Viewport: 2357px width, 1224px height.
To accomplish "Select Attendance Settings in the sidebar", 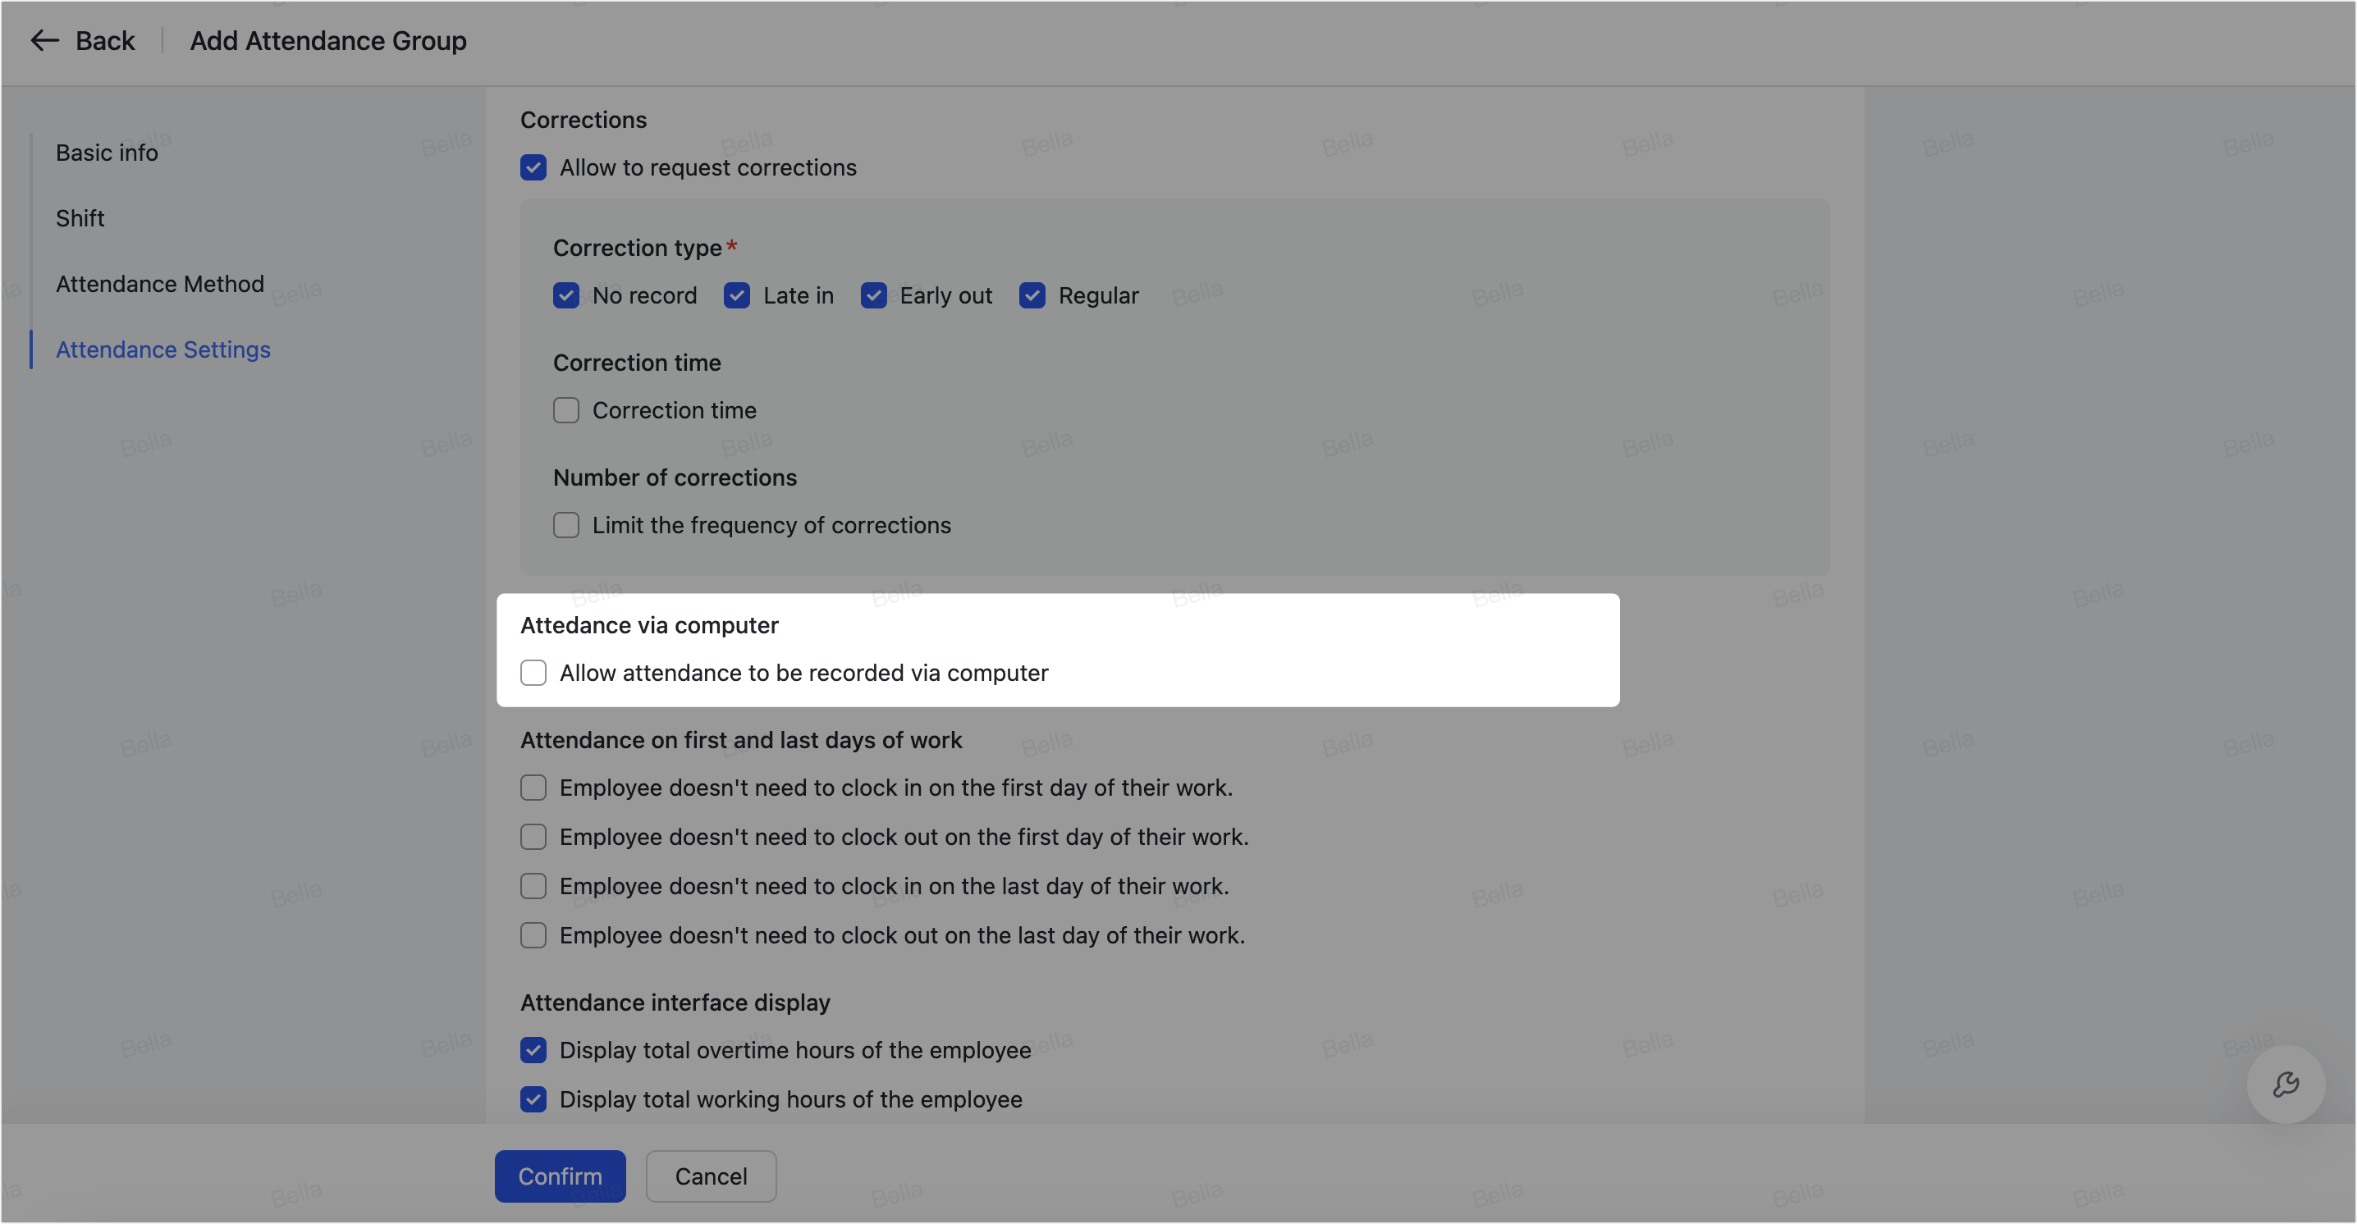I will (162, 349).
